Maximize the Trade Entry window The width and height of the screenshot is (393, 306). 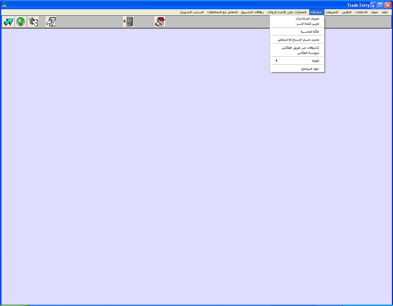(381, 5)
